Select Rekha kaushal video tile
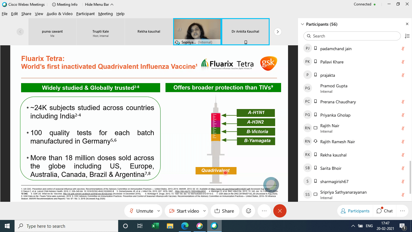The height and width of the screenshot is (232, 412). point(149,32)
